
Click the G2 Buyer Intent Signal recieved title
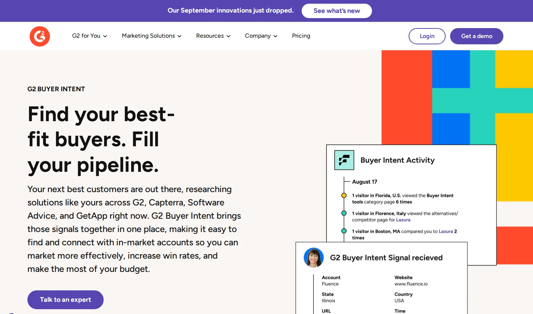click(x=386, y=257)
